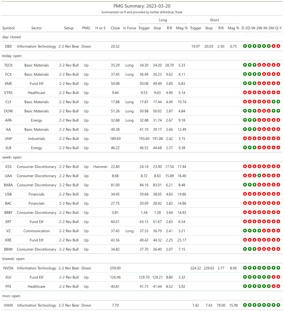
Task: Select the HIMX symbol cell
Action: click(x=8, y=305)
